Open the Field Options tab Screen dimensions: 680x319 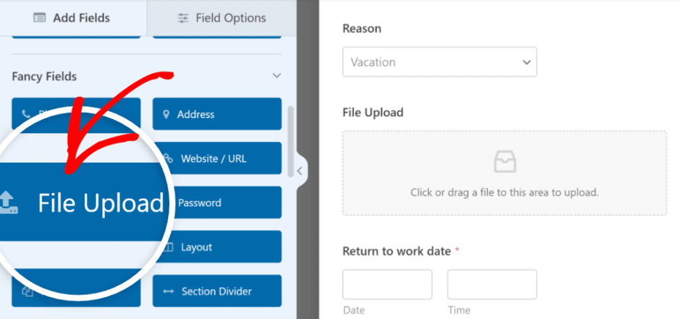222,19
